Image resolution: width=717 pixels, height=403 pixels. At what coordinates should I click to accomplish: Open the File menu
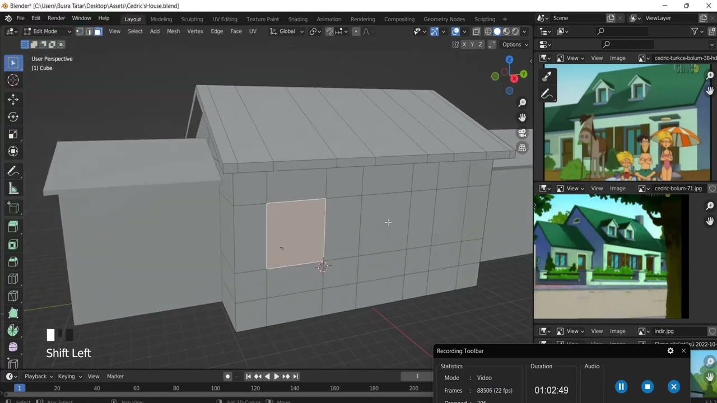[x=20, y=18]
